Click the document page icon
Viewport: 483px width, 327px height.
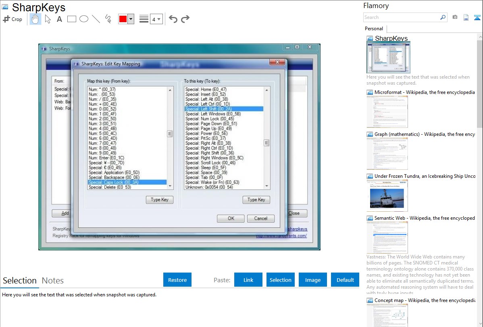pyautogui.click(x=466, y=17)
